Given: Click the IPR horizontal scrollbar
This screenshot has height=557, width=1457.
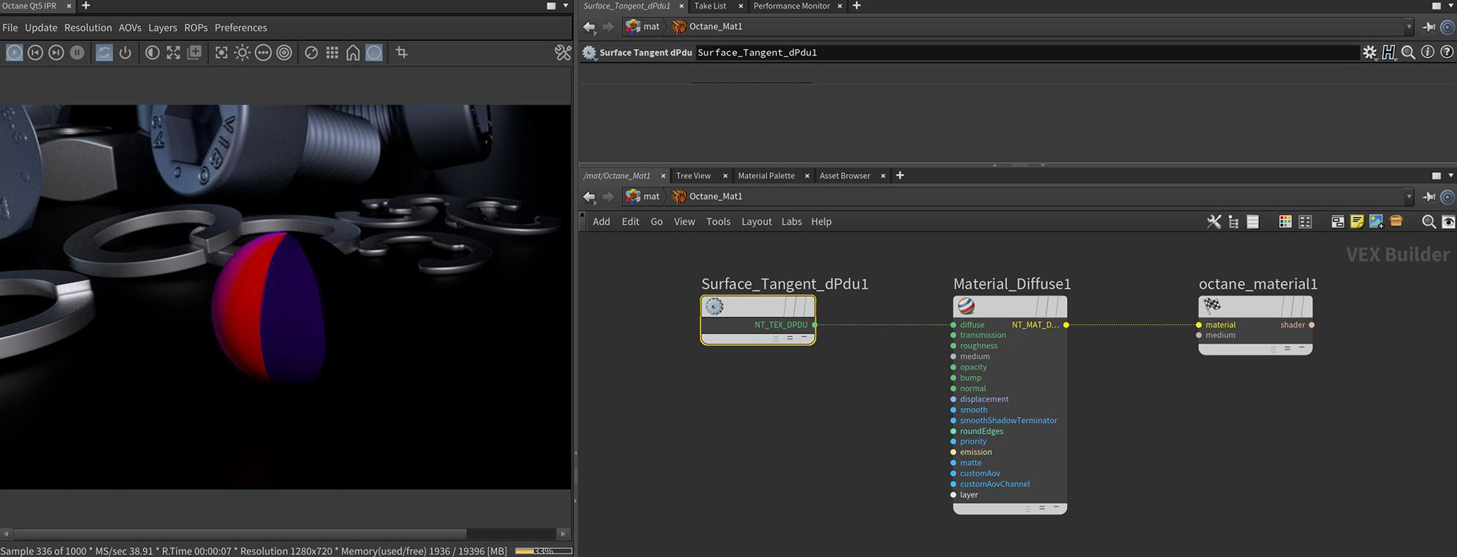Looking at the screenshot, I should coord(240,534).
